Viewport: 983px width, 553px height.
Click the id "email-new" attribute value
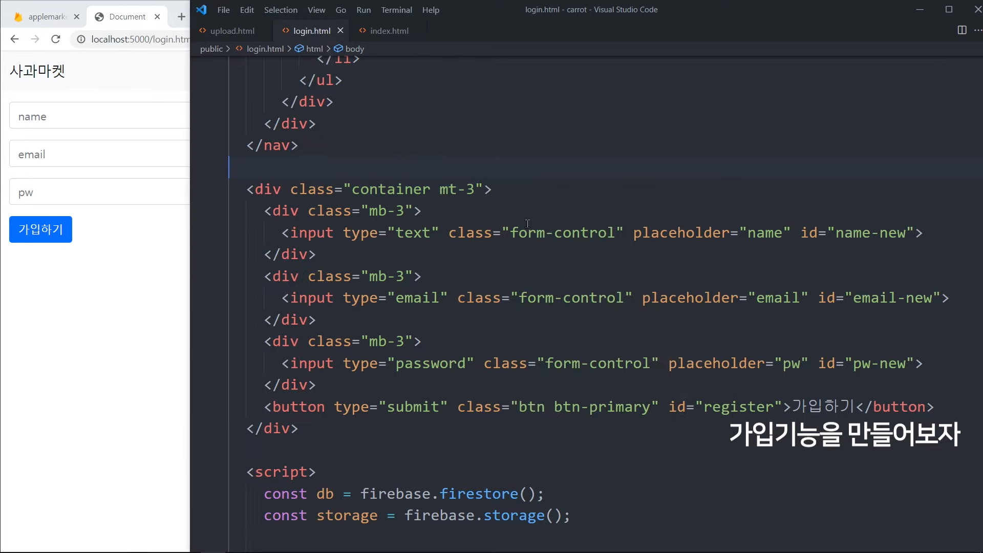[x=893, y=298]
